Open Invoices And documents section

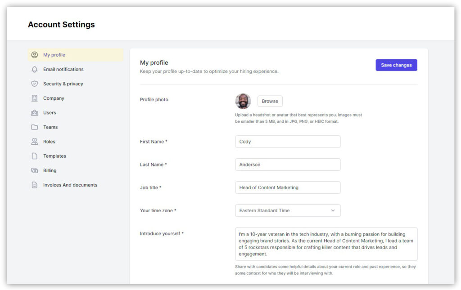70,185
